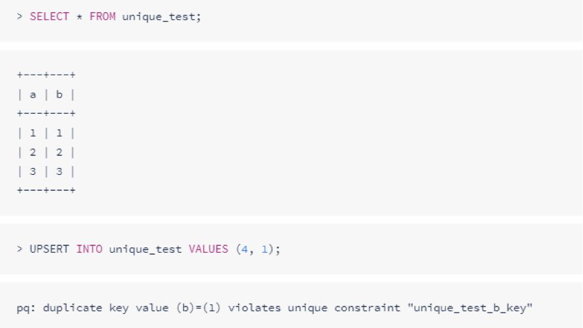This screenshot has height=328, width=583.
Task: Click the UPSERT keyword
Action: (49, 249)
